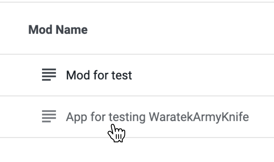This screenshot has width=274, height=162.
Task: Select the App for testing WaratekArmyKnife row
Action: [137, 117]
